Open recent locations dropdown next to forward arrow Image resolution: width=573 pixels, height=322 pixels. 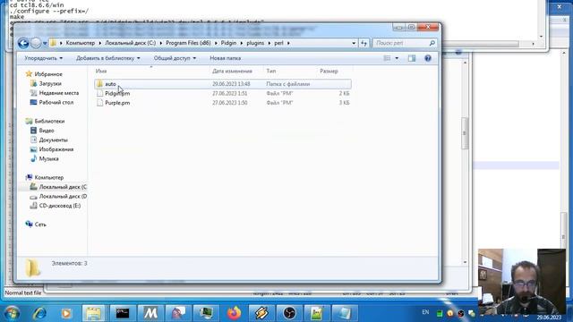point(45,44)
